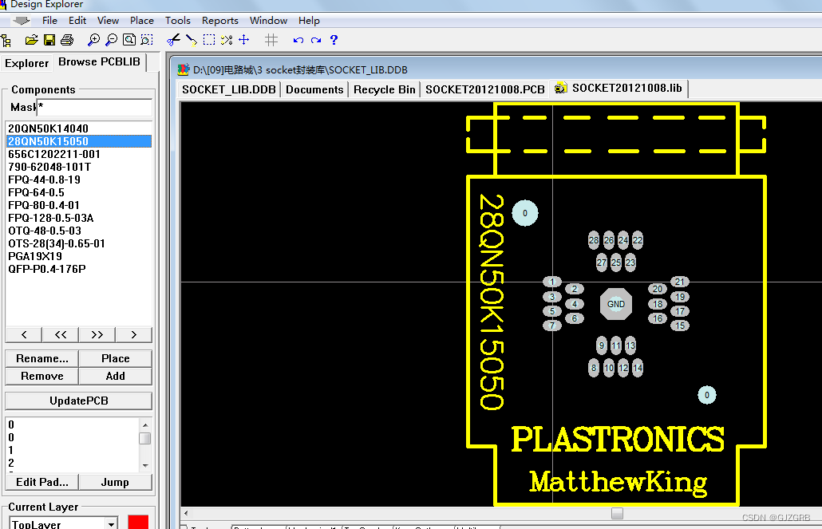Open the Reports menu

pyautogui.click(x=220, y=21)
